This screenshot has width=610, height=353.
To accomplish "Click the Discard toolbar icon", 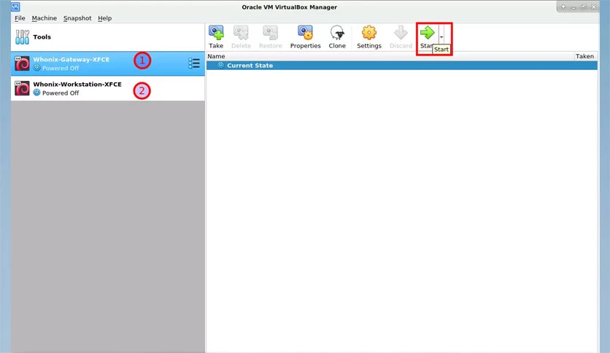I will pos(401,33).
